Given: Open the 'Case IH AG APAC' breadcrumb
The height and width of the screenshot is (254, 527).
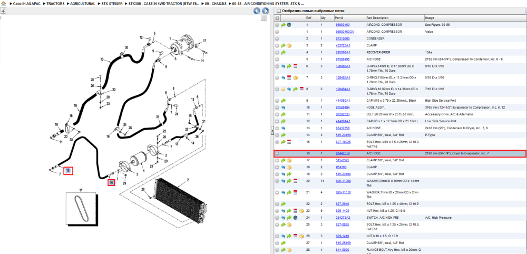Looking at the screenshot, I should (26, 3).
